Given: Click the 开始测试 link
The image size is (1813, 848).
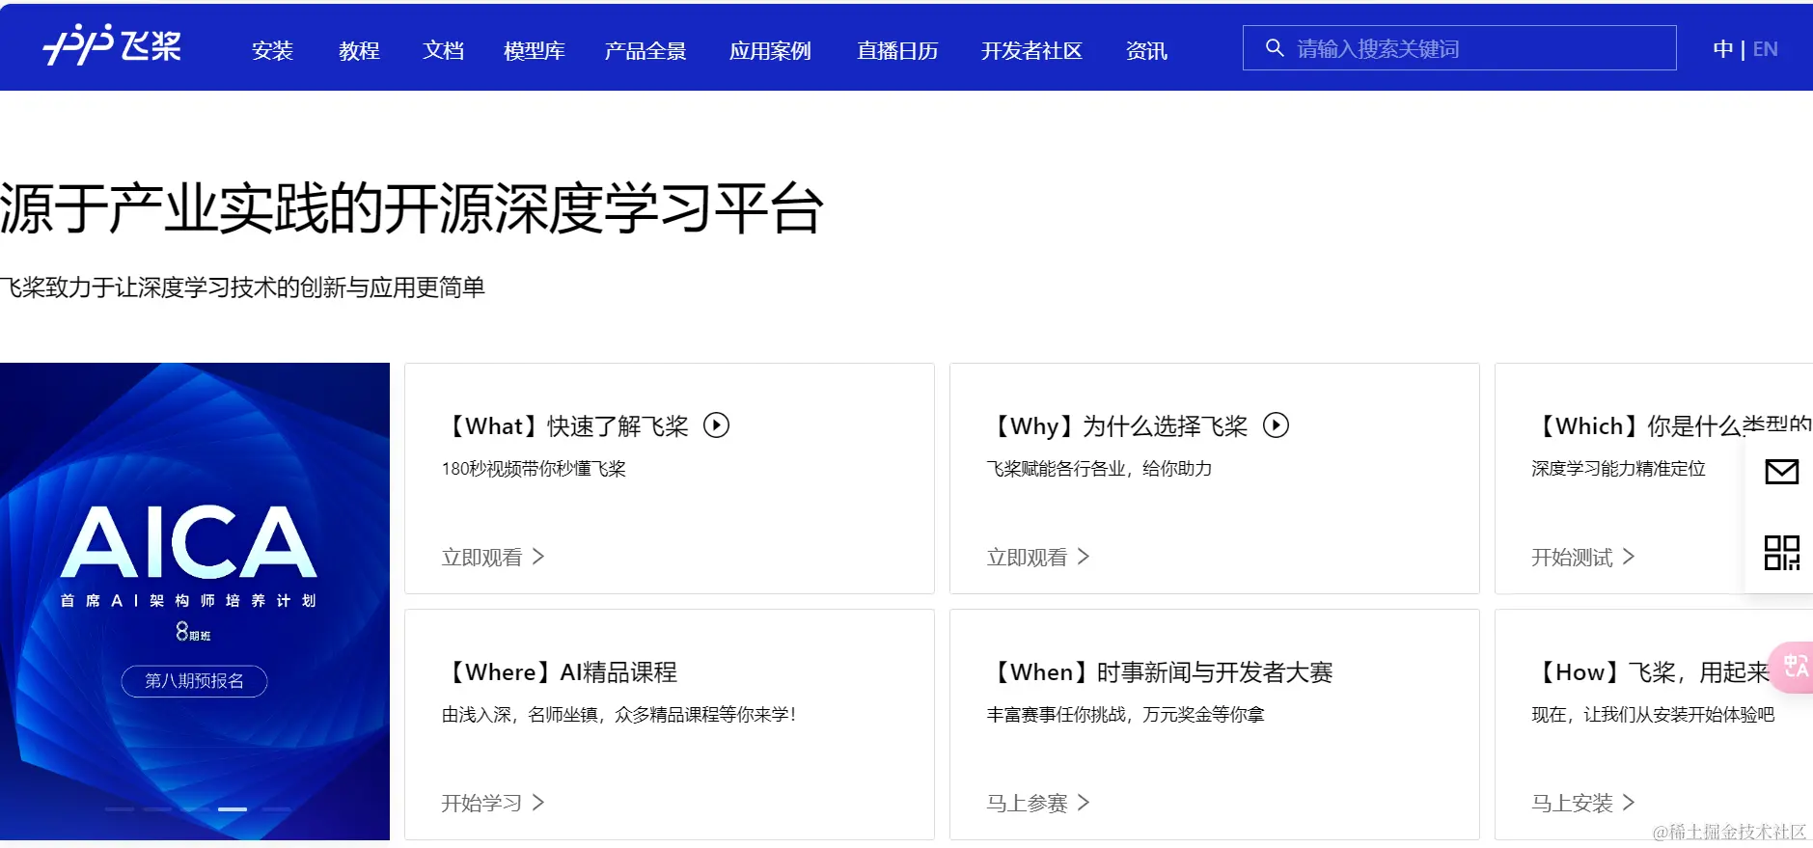Looking at the screenshot, I should 1572,558.
